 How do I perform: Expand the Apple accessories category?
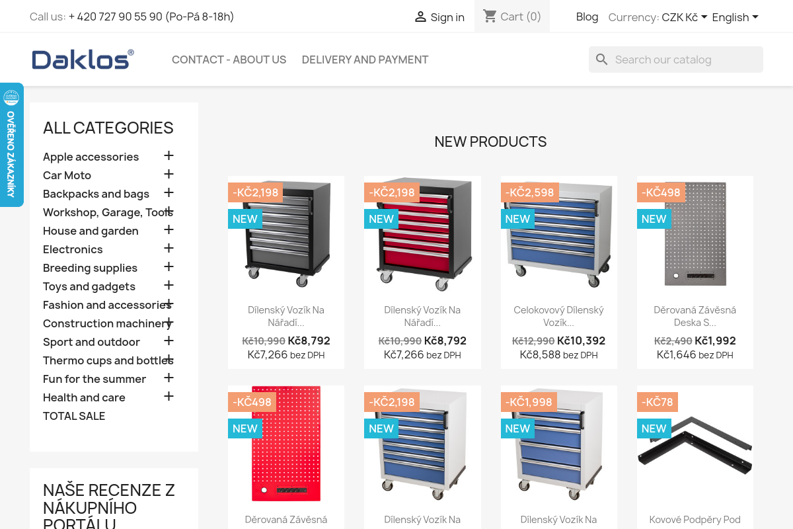tap(169, 155)
